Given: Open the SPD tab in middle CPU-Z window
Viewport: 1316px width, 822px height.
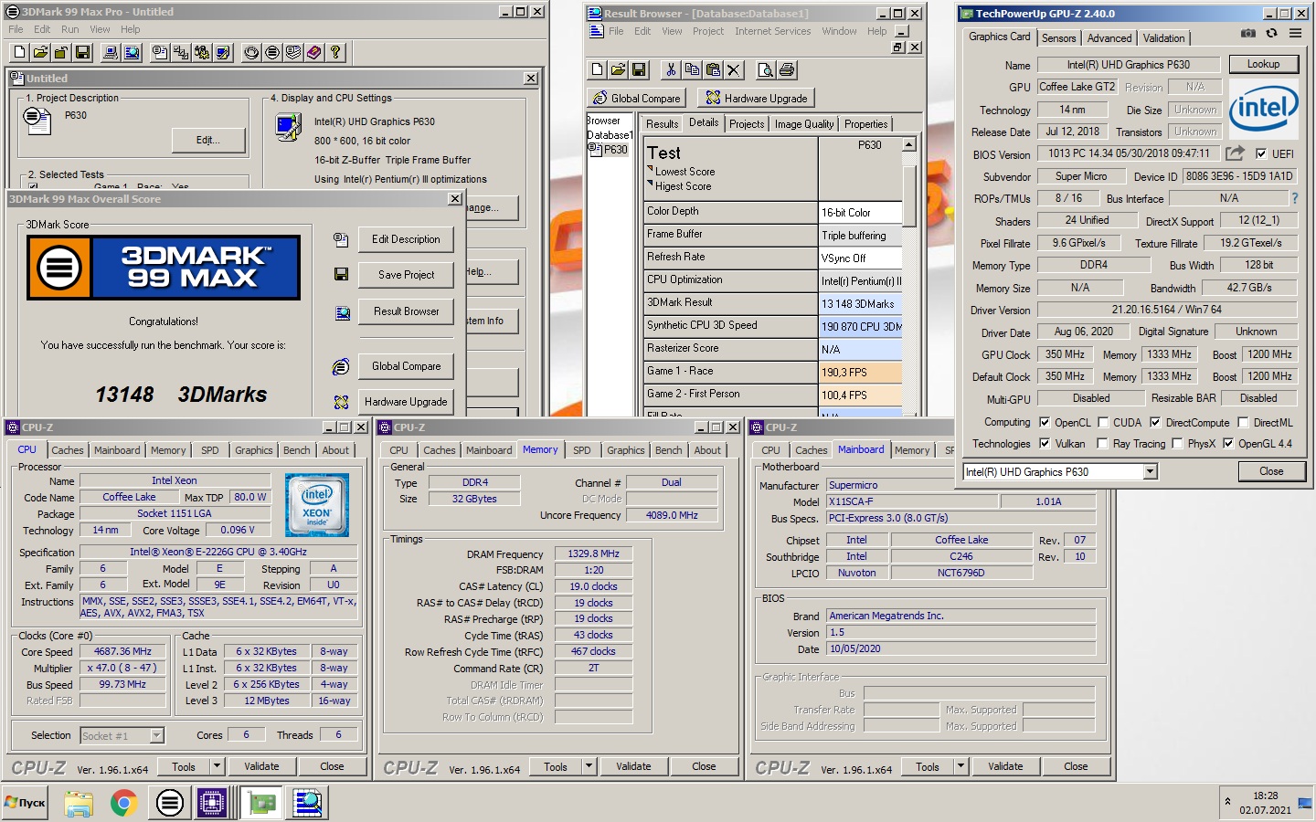Looking at the screenshot, I should tap(582, 450).
